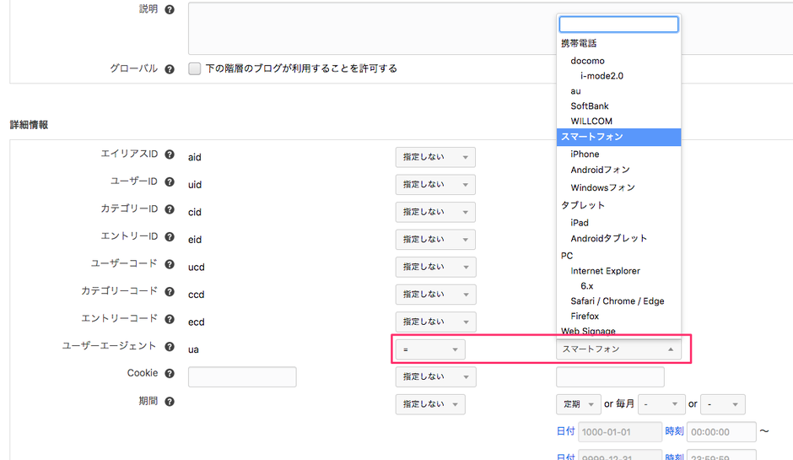Image resolution: width=793 pixels, height=460 pixels.
Task: Click help icon next to 説明 label
Action: tap(170, 10)
